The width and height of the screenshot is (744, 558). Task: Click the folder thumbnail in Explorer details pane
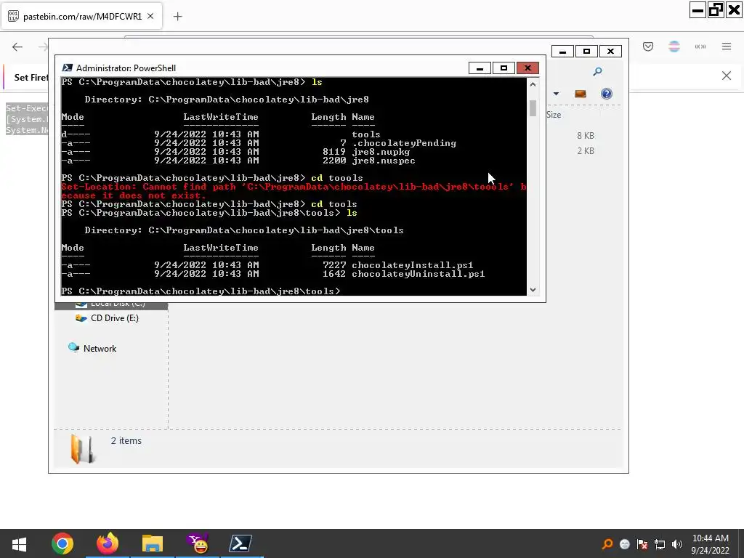coord(83,448)
